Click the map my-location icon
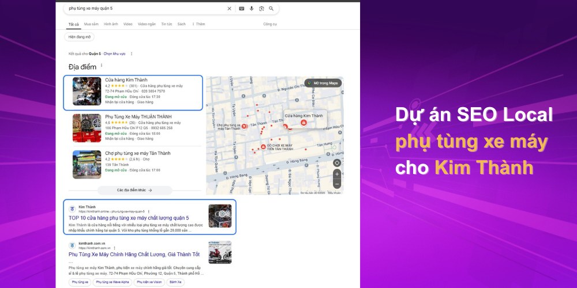 [337, 163]
